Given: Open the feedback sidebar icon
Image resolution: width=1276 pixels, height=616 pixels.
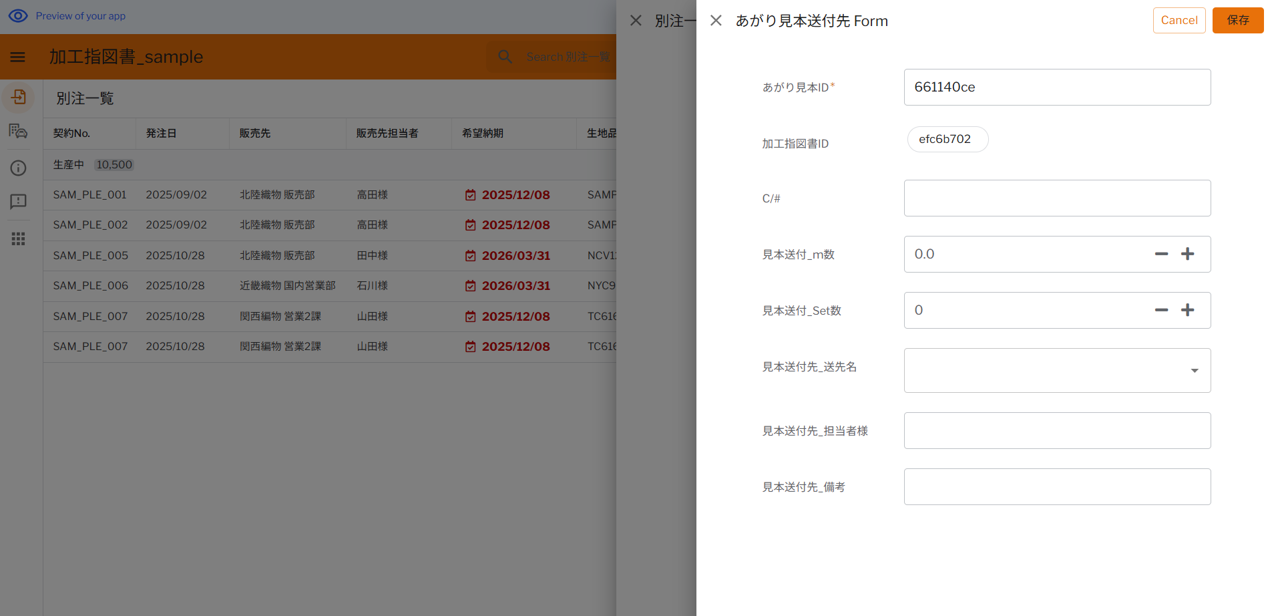Looking at the screenshot, I should point(19,202).
